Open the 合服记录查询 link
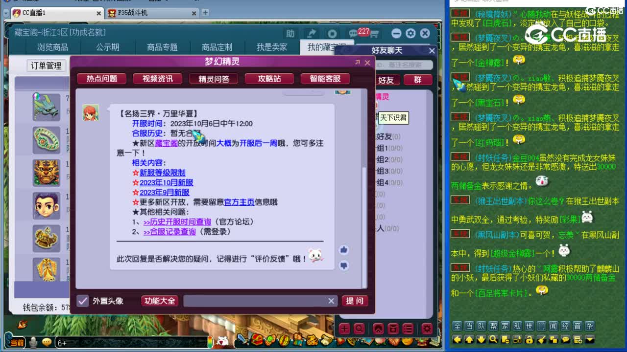627x352 pixels. coord(169,232)
